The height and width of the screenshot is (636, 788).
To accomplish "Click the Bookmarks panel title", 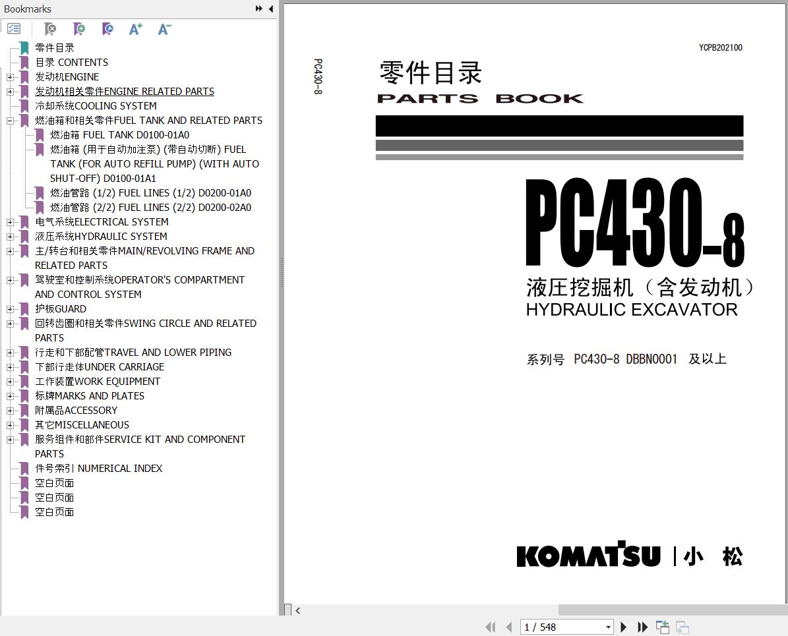I will point(27,9).
